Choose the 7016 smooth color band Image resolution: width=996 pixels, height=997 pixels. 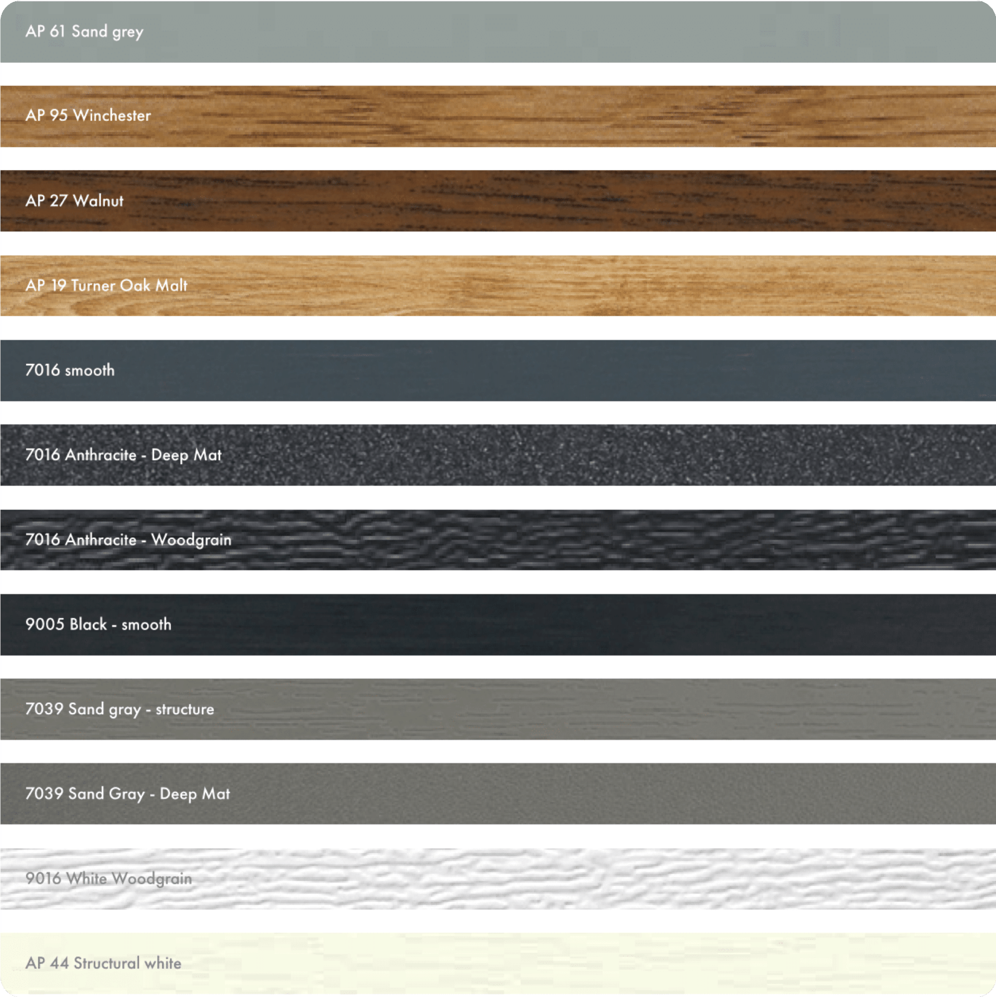click(499, 370)
